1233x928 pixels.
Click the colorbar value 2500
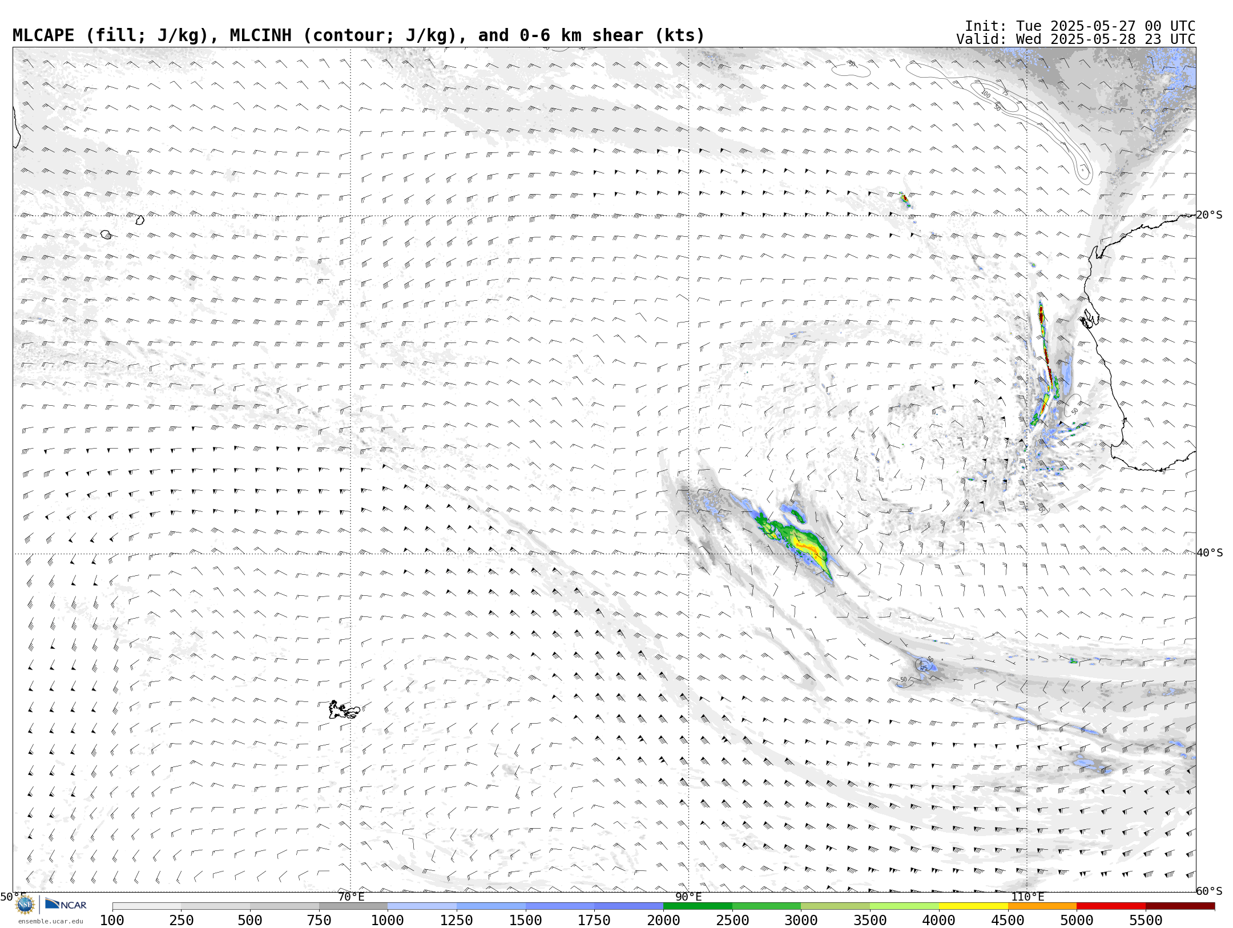732,920
